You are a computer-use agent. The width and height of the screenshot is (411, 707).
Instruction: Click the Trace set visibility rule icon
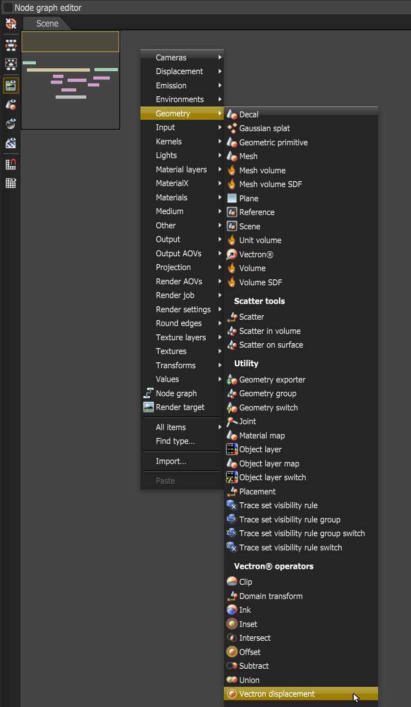(x=232, y=505)
